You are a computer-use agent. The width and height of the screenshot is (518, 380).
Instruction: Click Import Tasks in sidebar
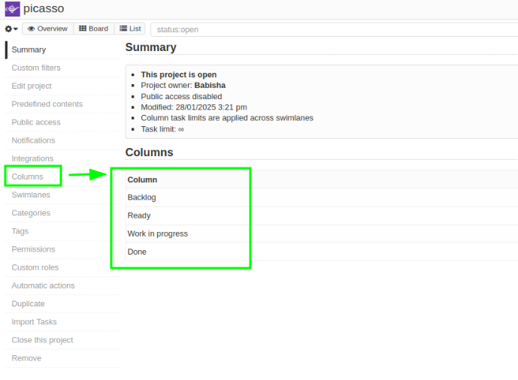click(x=34, y=322)
